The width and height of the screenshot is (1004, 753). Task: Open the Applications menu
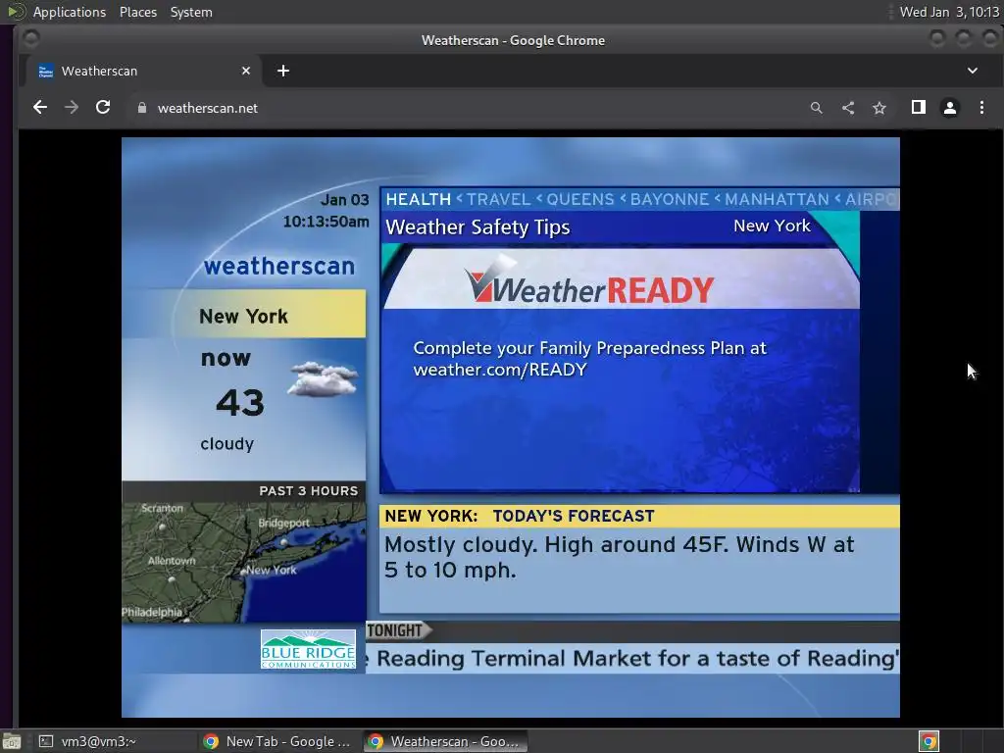pyautogui.click(x=70, y=12)
